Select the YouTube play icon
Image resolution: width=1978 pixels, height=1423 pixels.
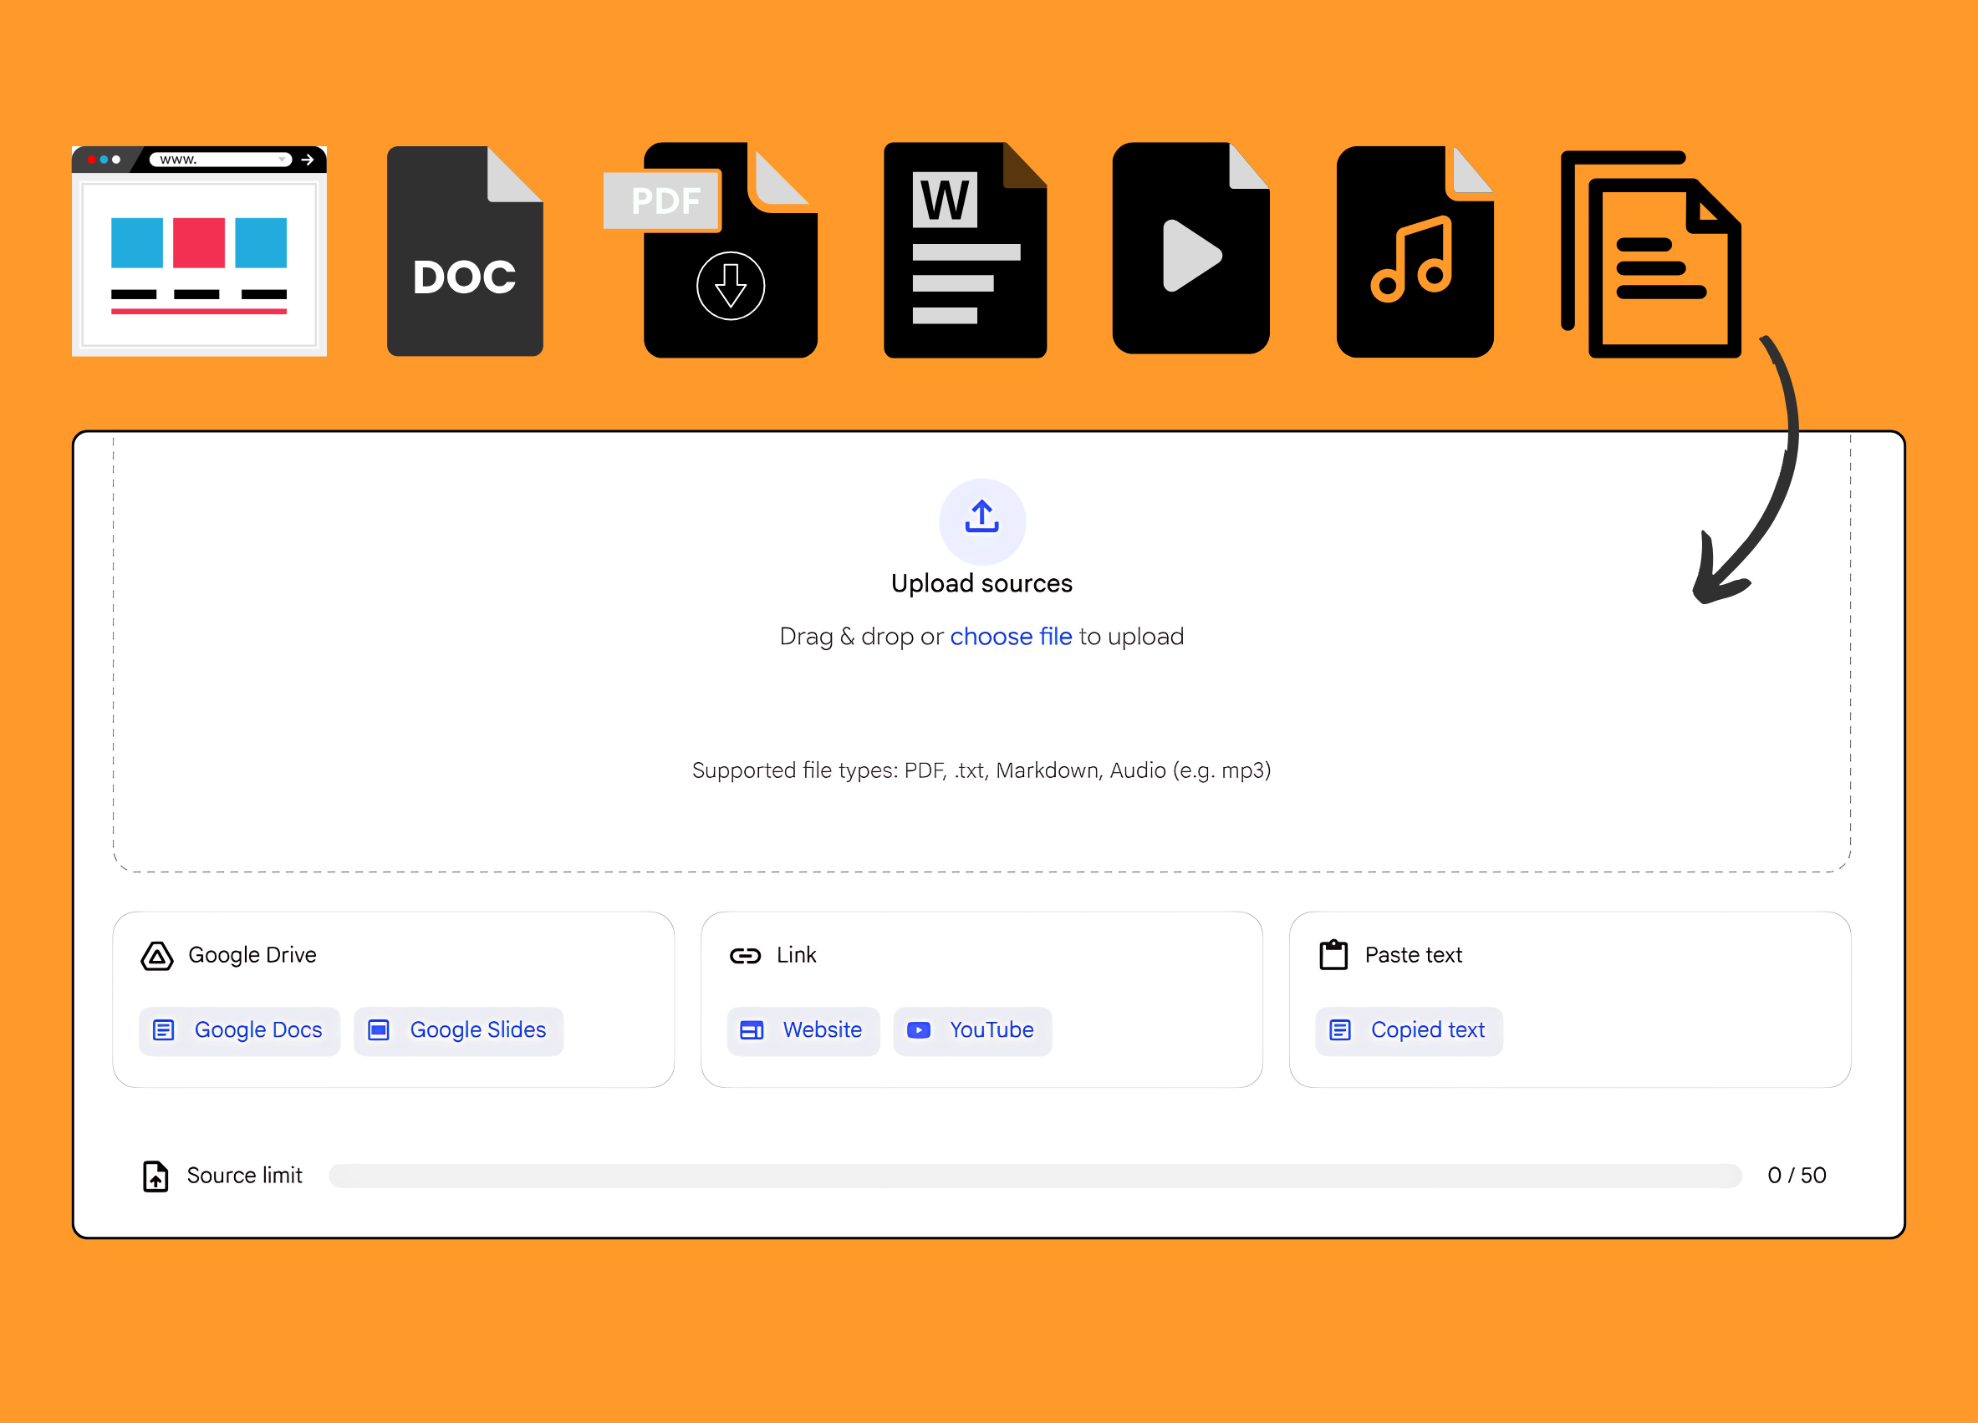click(917, 1029)
